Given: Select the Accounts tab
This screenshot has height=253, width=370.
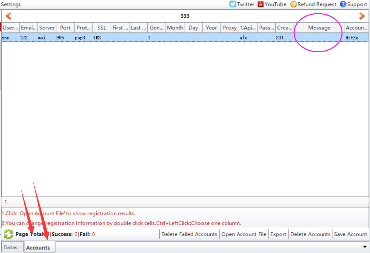Looking at the screenshot, I should click(x=38, y=247).
